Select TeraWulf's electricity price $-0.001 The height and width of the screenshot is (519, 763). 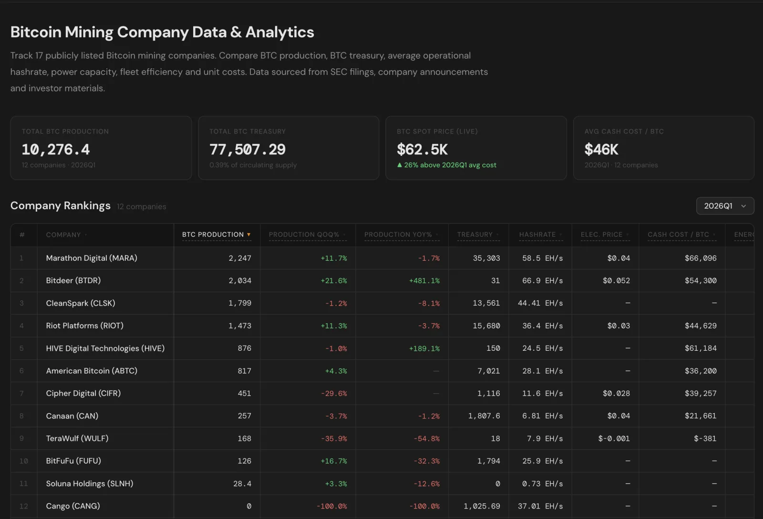(614, 438)
